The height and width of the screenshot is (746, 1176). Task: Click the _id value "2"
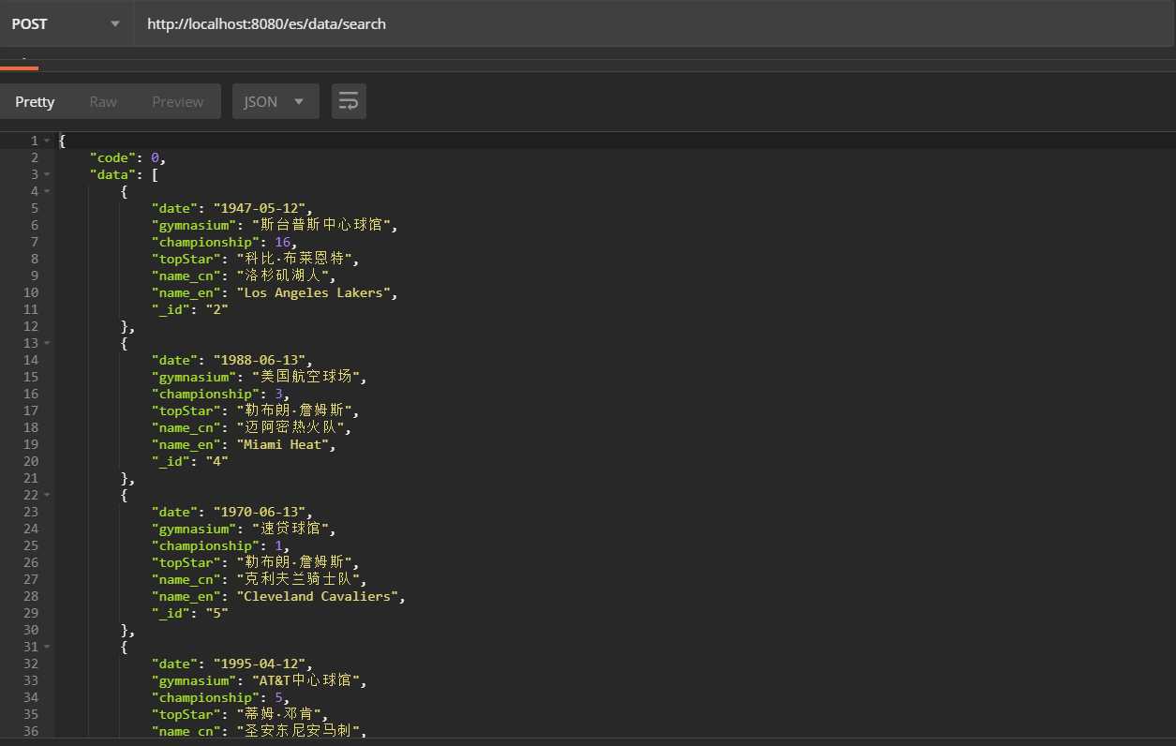[217, 309]
